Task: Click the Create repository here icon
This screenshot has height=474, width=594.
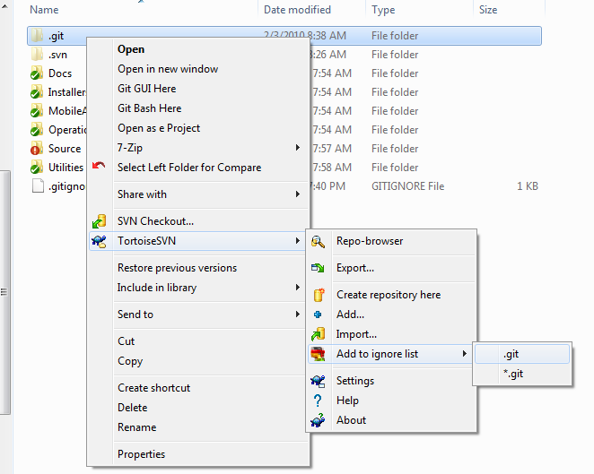Action: [319, 295]
